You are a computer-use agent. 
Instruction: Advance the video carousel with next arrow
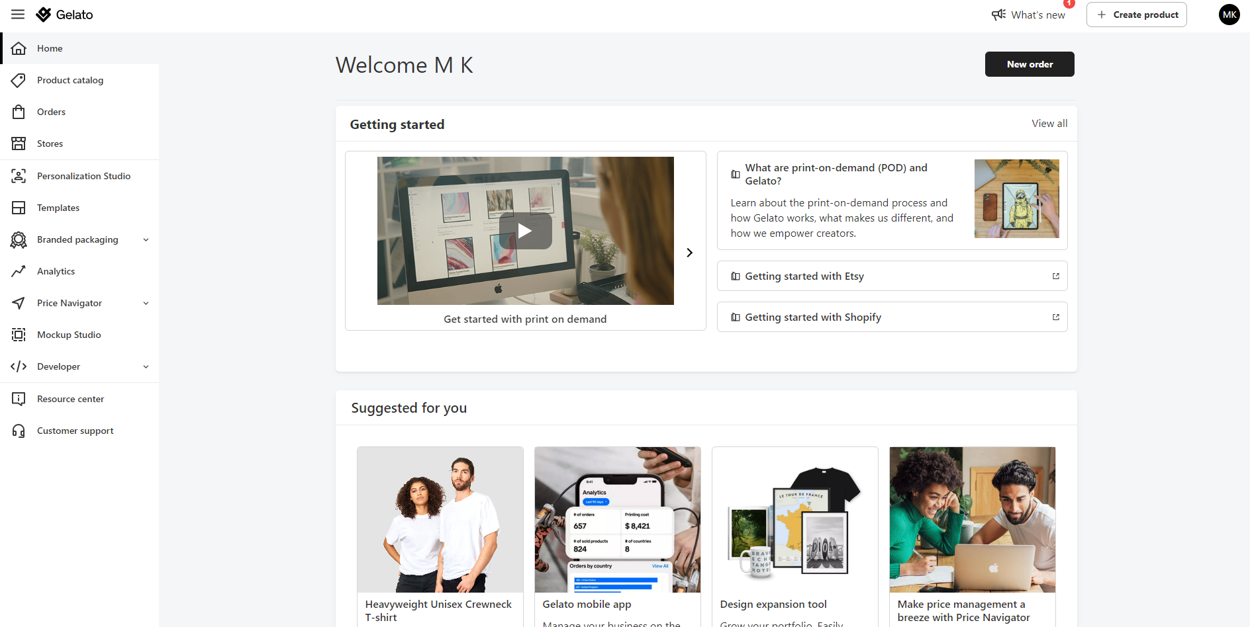tap(689, 253)
